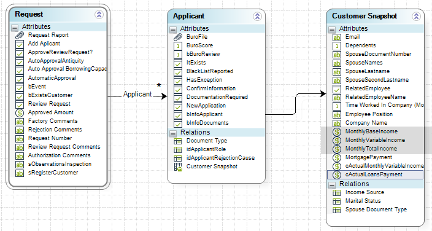
Task: Click the checkbox icon beside HasException
Action: (x=178, y=80)
